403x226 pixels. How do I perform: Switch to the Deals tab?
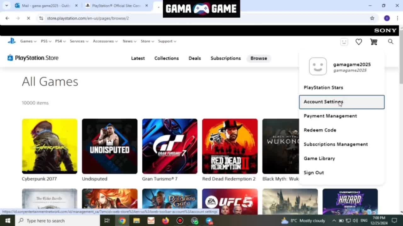(x=195, y=58)
